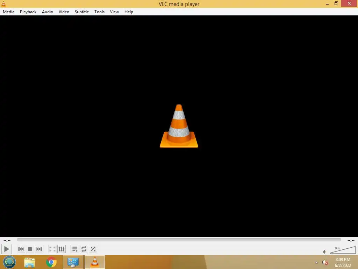Click the elapsed time label

click(x=7, y=240)
